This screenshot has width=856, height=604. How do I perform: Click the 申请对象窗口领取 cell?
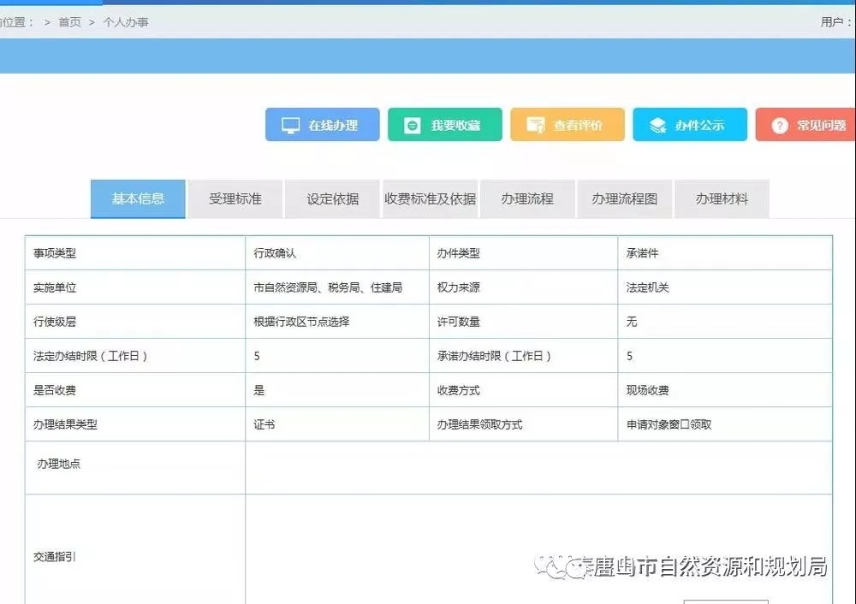point(669,424)
